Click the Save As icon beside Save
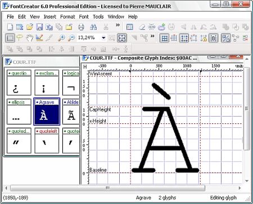This screenshot has height=204, width=253. (49, 27)
